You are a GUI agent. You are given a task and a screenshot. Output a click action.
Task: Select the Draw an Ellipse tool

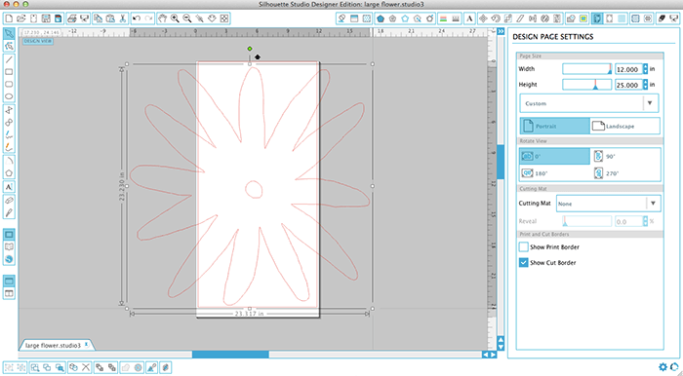(9, 96)
